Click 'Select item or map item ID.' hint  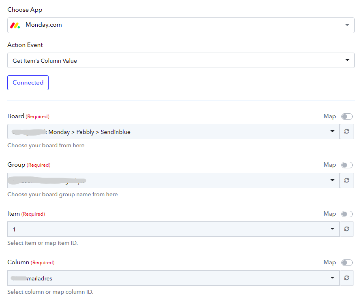click(43, 243)
